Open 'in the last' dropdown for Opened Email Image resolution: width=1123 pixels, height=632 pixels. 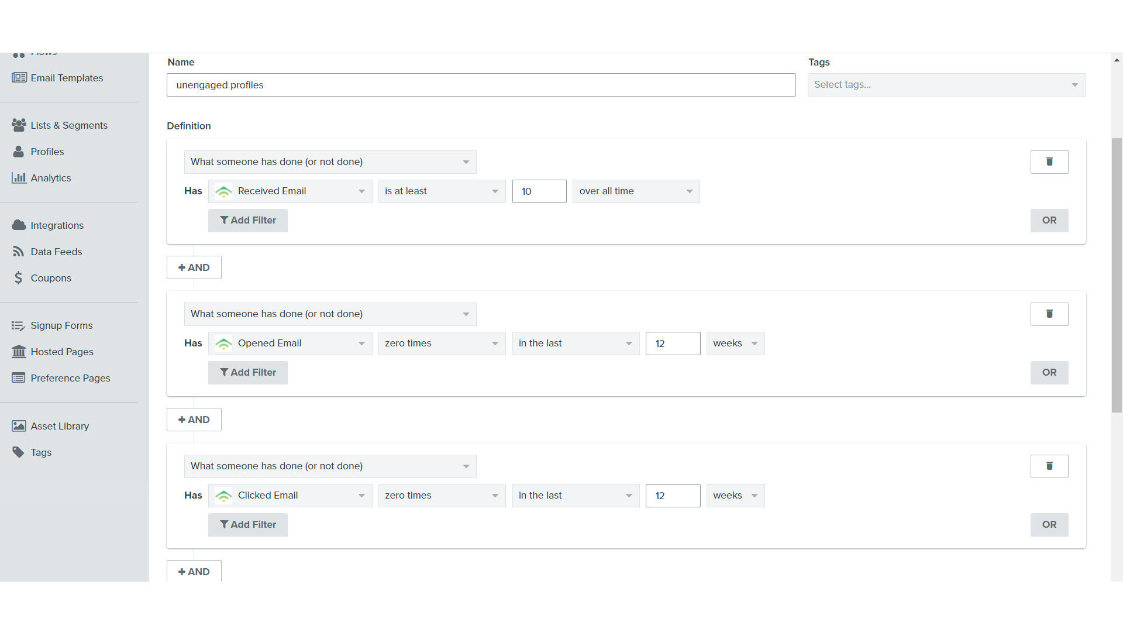point(576,344)
